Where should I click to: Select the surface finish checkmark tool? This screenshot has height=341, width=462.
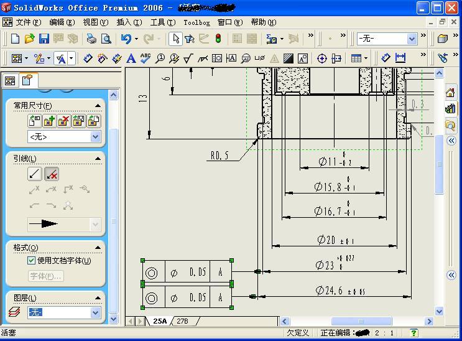[x=188, y=58]
